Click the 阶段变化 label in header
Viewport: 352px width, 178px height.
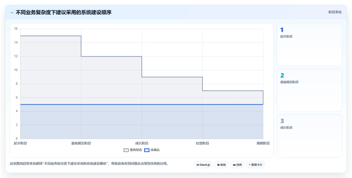coord(335,12)
